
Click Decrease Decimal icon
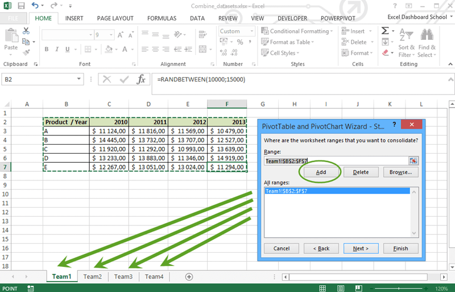pyautogui.click(x=234, y=52)
